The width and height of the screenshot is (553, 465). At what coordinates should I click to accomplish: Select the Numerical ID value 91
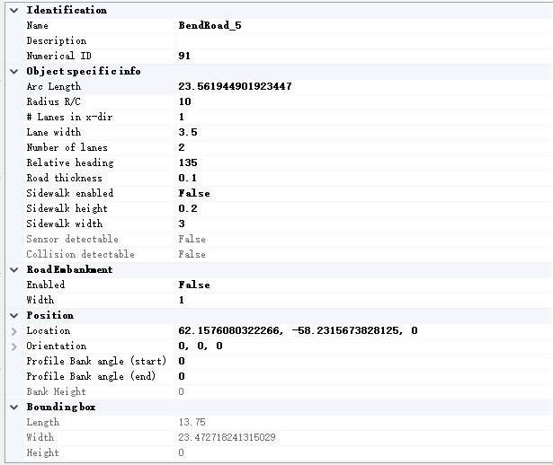[184, 56]
